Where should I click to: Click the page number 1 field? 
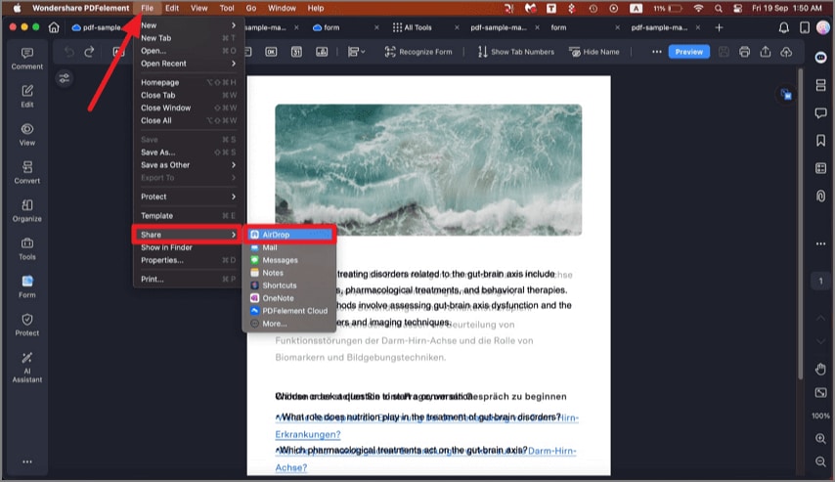(820, 282)
